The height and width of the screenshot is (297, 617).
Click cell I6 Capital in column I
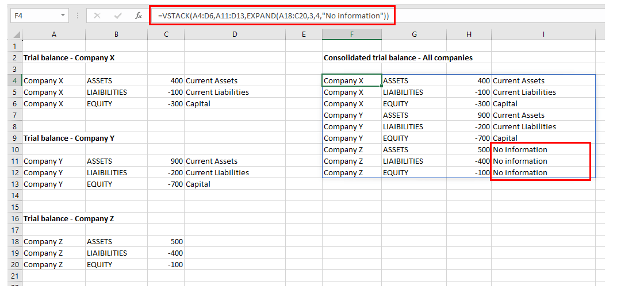(x=543, y=104)
